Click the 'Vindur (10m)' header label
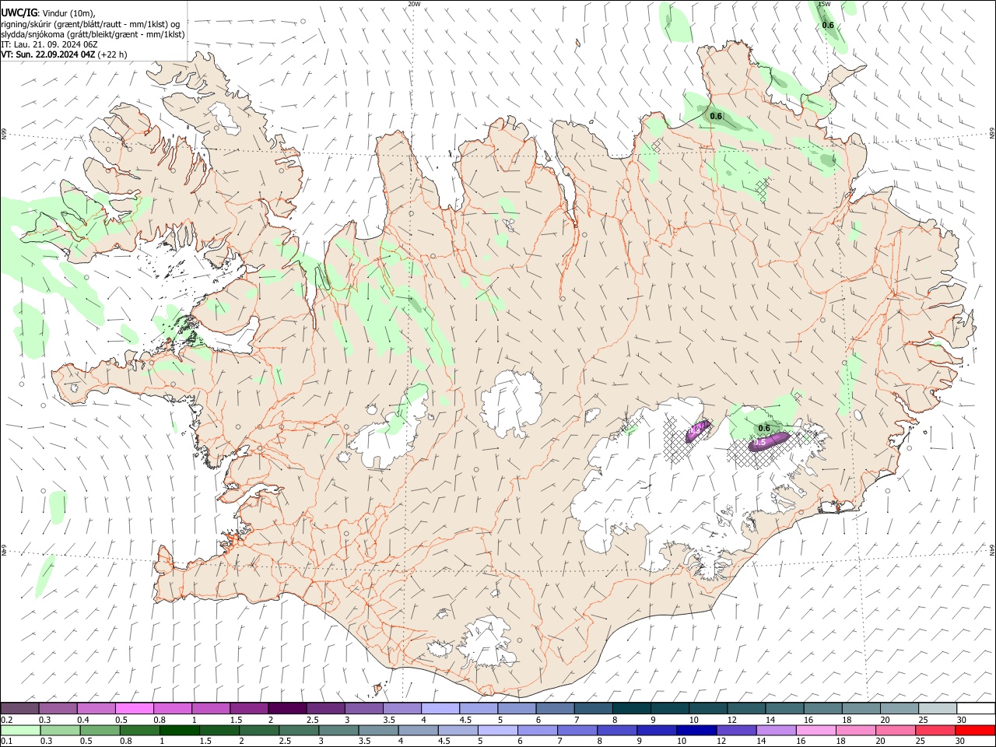The image size is (996, 747). [68, 12]
